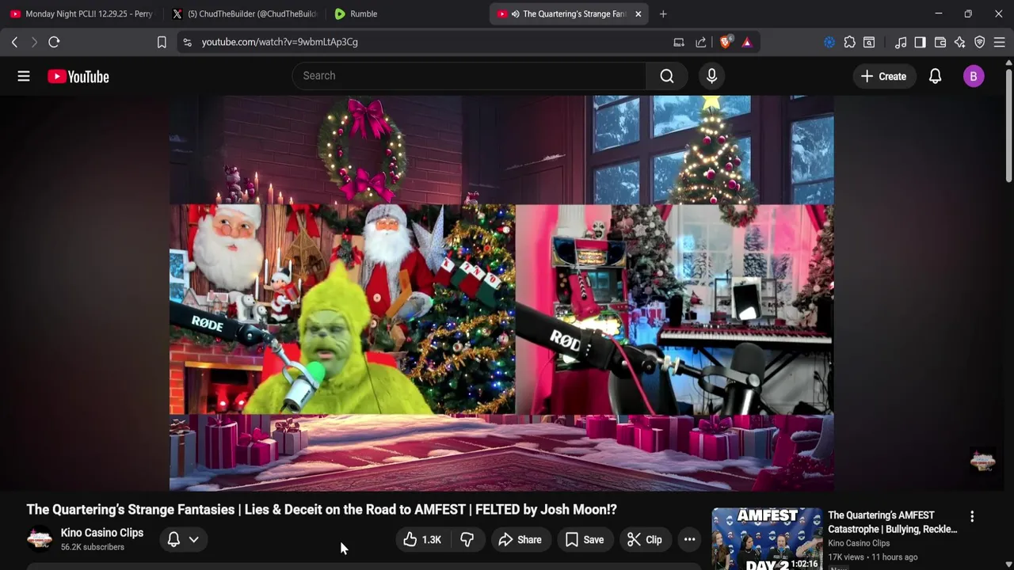Click the small floating channel icon at right edge
1014x570 pixels.
pyautogui.click(x=982, y=460)
